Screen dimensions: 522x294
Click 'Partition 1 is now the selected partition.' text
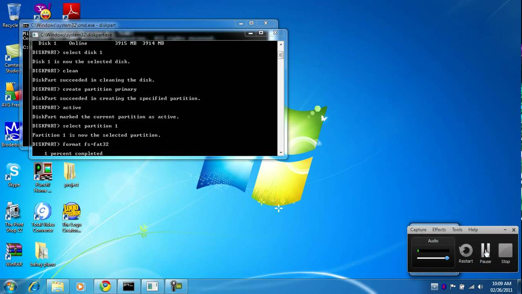(96, 135)
